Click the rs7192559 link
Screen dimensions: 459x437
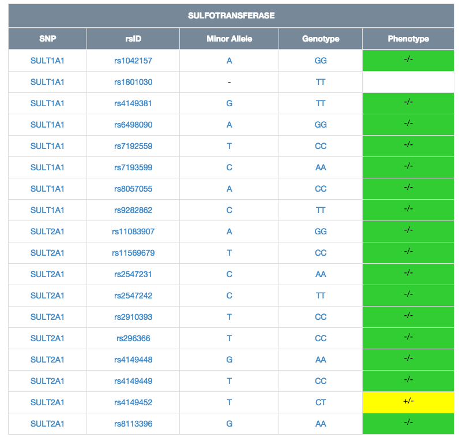[133, 146]
